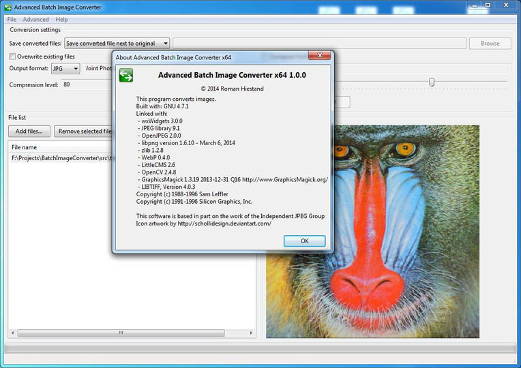Click the "WebP 0.4.0" line

tap(153, 157)
